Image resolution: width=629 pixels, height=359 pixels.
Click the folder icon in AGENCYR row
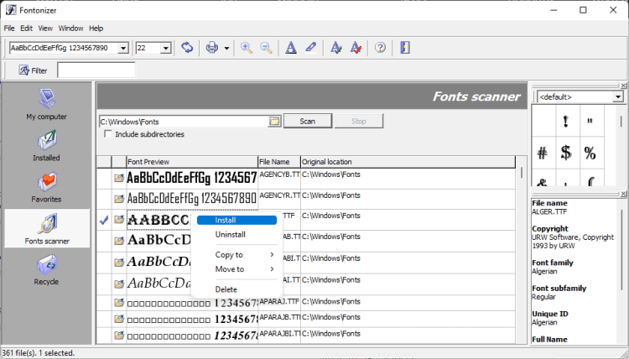[x=119, y=199]
